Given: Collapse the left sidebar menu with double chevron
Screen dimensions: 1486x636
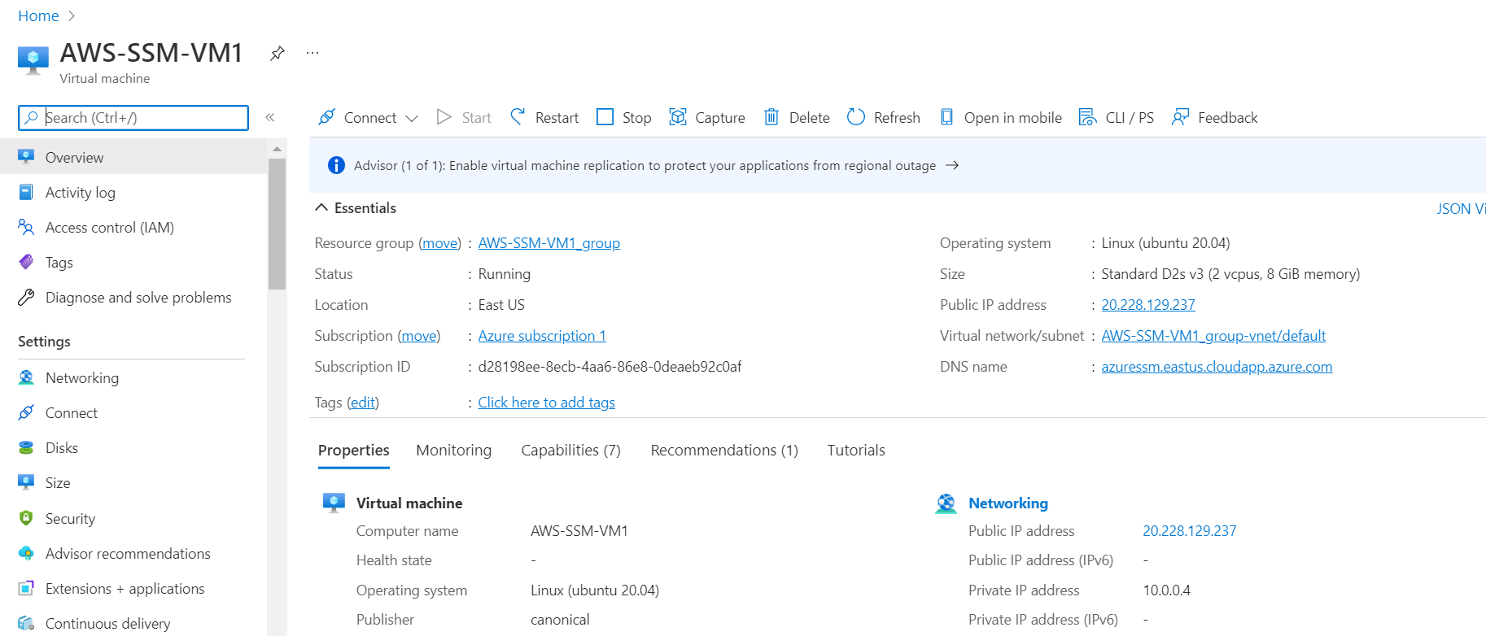Looking at the screenshot, I should pos(270,117).
